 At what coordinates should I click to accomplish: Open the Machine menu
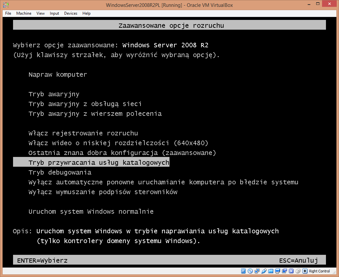click(x=24, y=13)
